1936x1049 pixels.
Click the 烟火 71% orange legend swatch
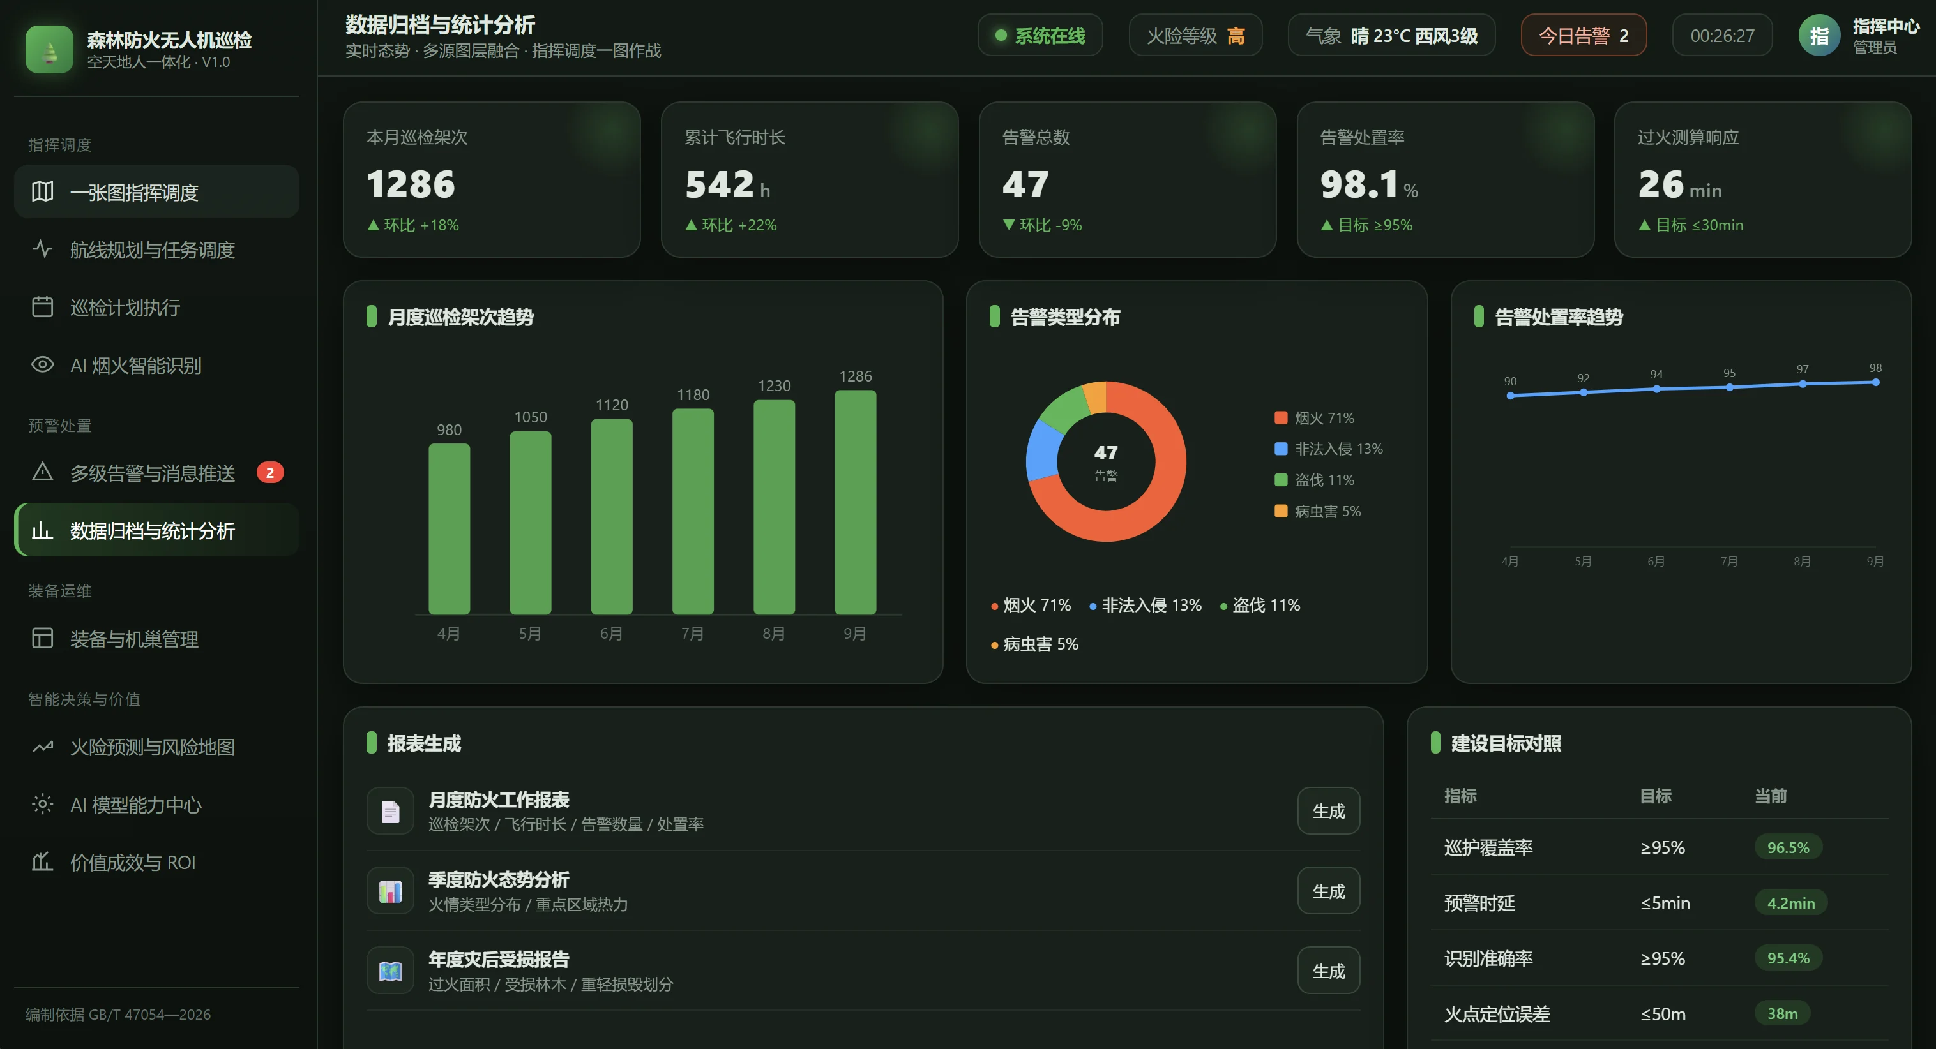pyautogui.click(x=1281, y=417)
